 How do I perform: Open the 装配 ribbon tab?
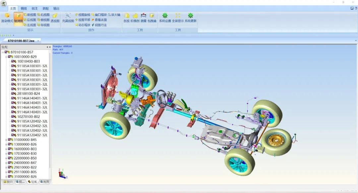pos(45,8)
